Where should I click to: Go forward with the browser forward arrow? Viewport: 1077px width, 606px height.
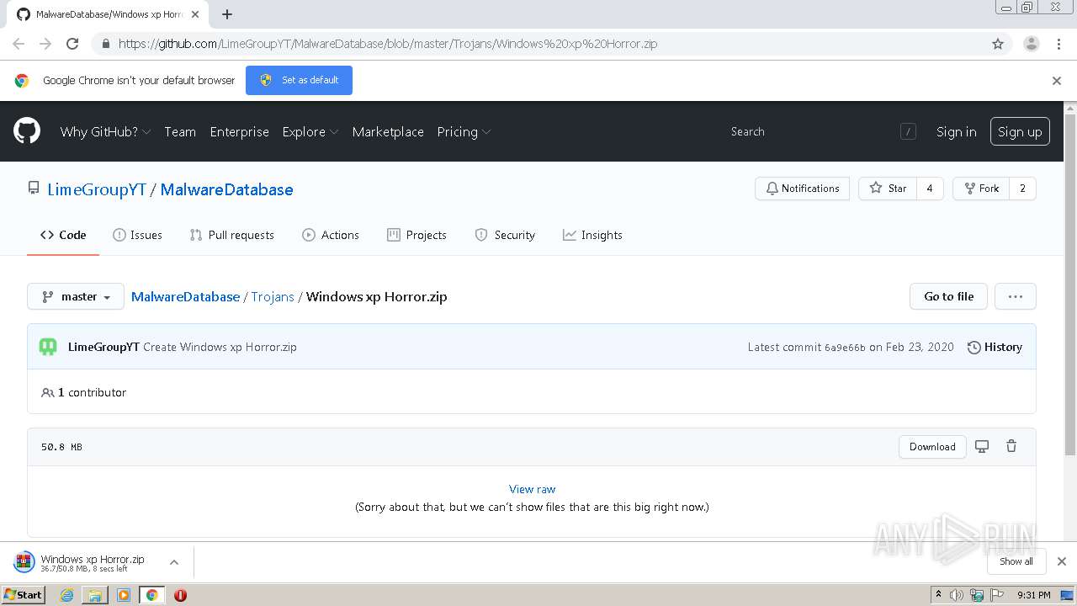pos(45,44)
